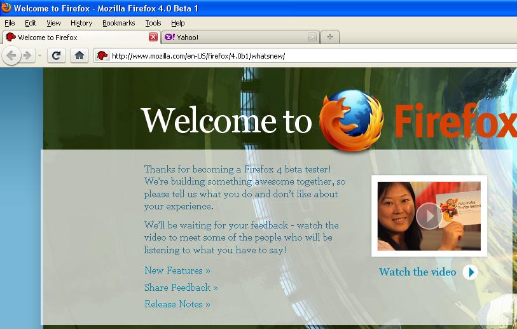Follow the Share Feedback link
Viewport: 517px width, 329px height.
(181, 288)
